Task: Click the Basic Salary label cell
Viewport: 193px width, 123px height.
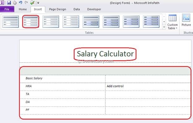Action: click(63, 79)
